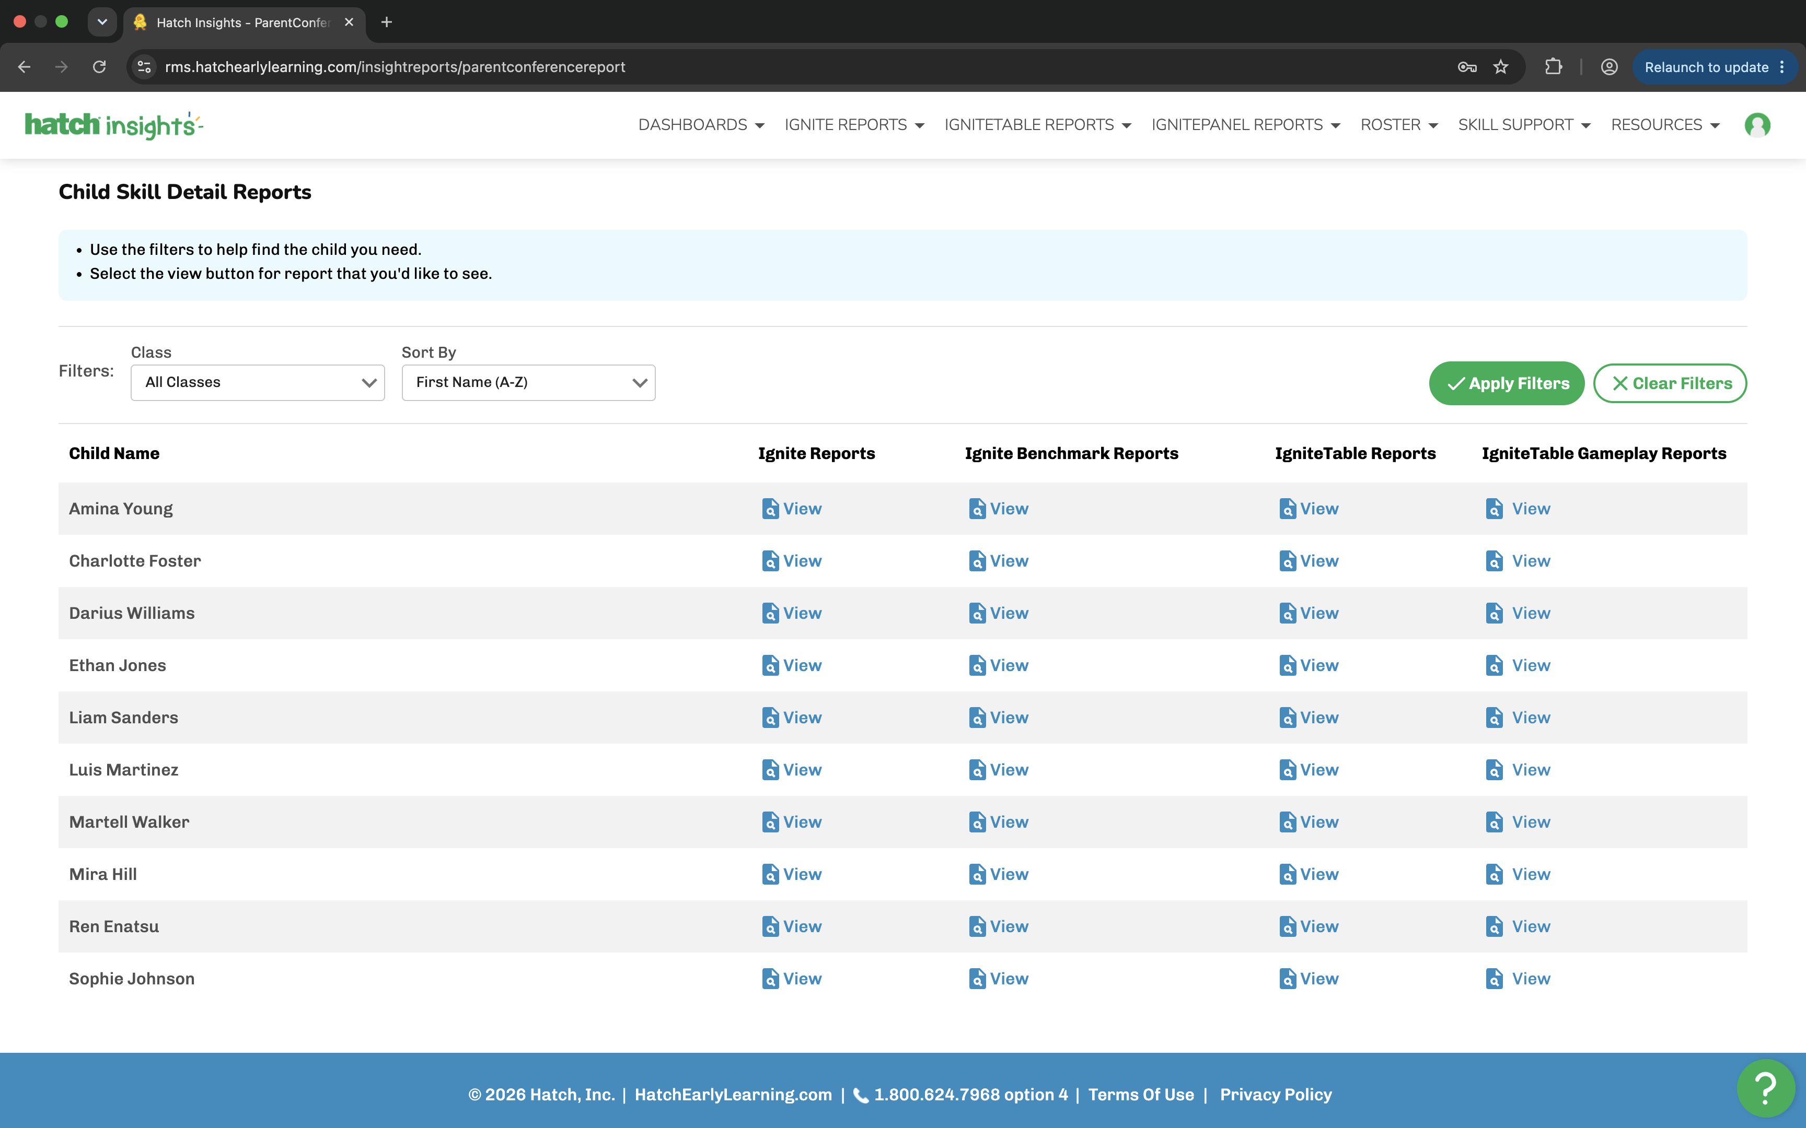1806x1128 pixels.
Task: Reload the page with the refresh icon
Action: click(99, 67)
